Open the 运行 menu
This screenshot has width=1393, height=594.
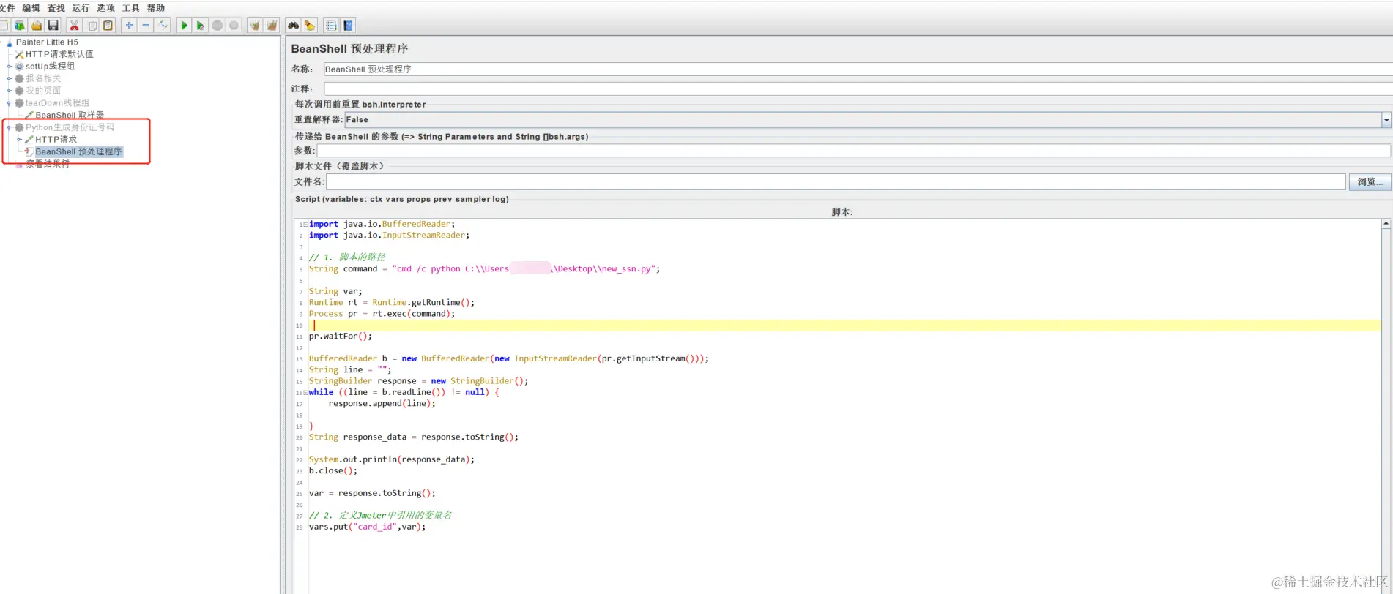click(81, 8)
